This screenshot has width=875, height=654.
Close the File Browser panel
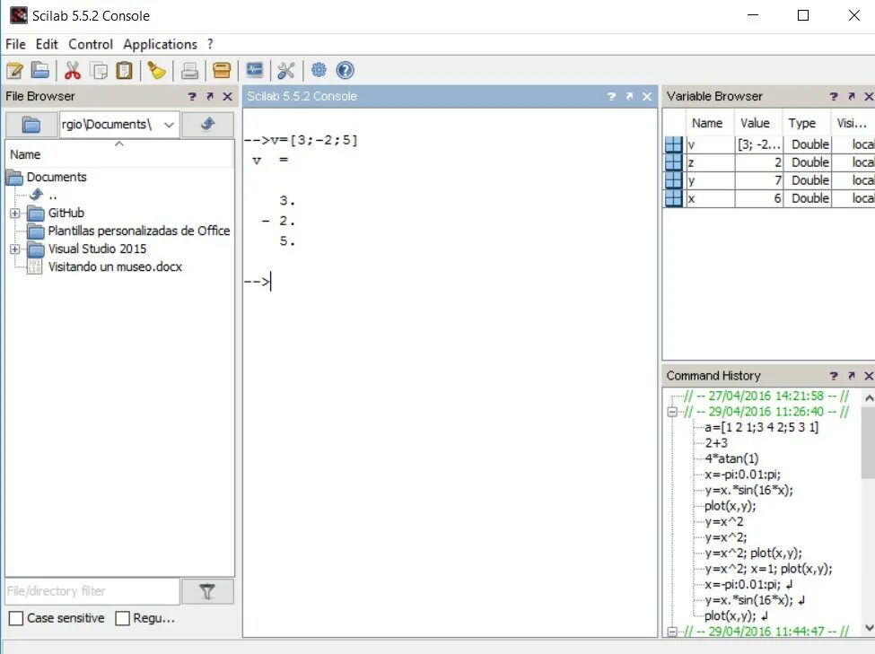click(228, 97)
